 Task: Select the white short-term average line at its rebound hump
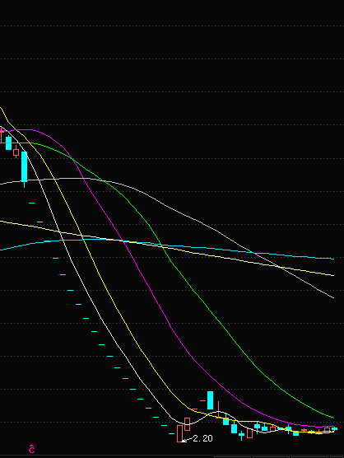coord(218,412)
